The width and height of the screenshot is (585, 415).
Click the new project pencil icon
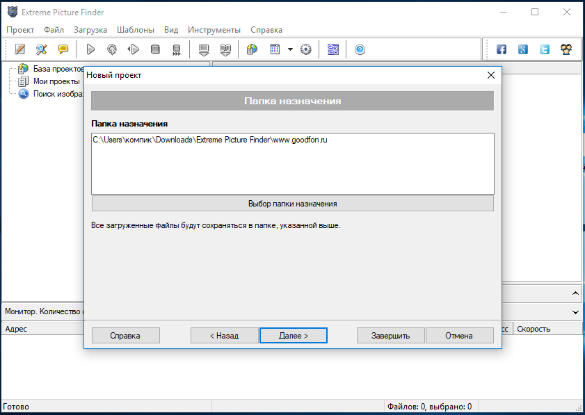19,49
